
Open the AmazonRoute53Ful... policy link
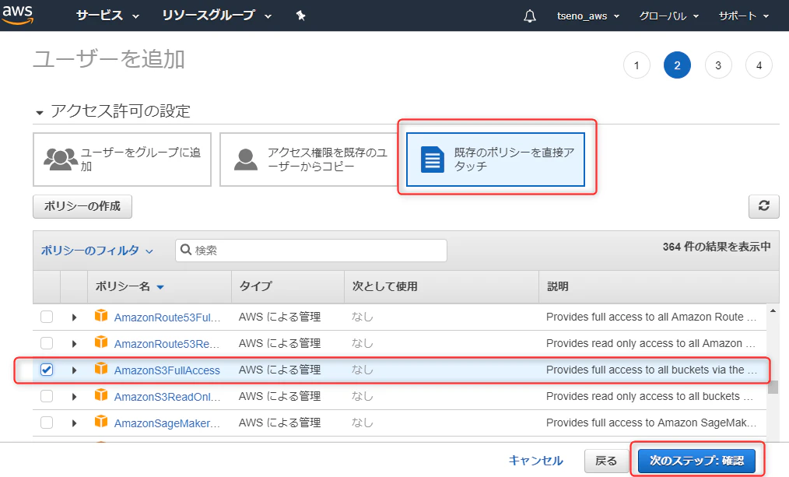(167, 317)
